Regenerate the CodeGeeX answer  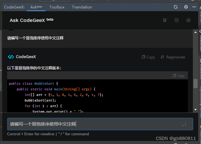pyautogui.click(x=173, y=57)
